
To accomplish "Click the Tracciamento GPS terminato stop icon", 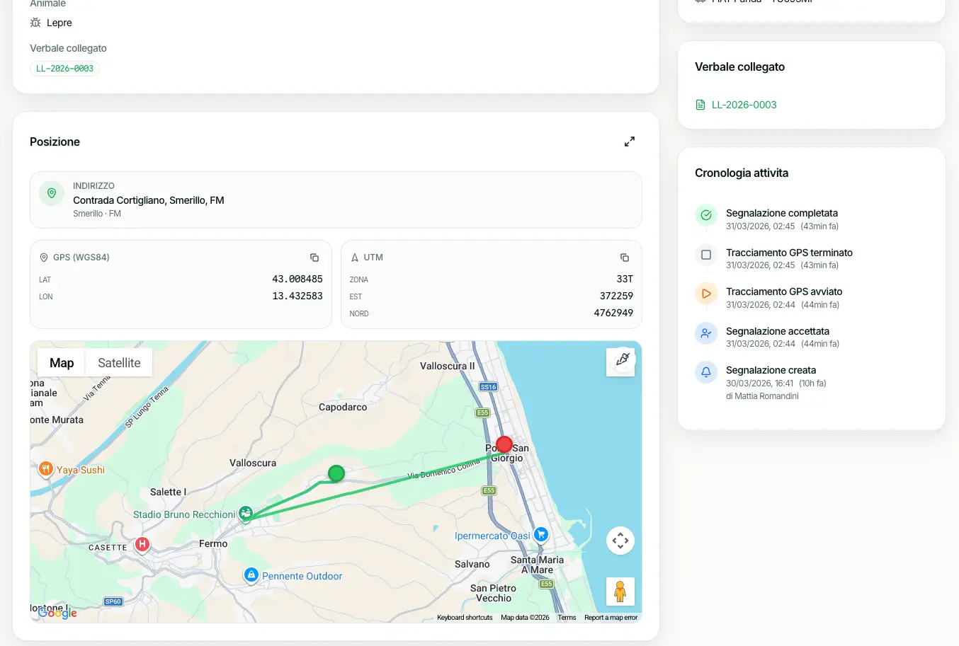I will pos(706,255).
